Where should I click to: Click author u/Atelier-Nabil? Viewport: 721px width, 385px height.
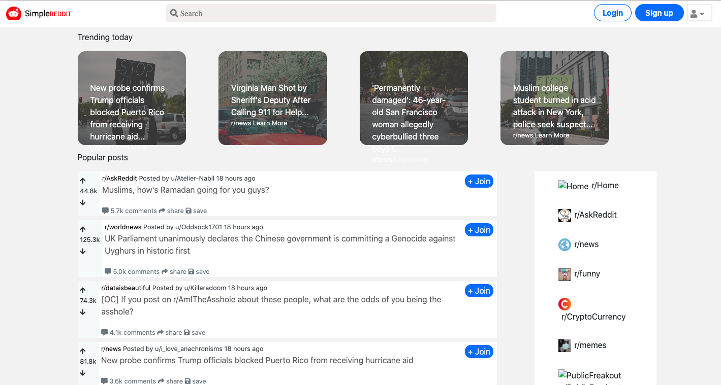tap(193, 179)
